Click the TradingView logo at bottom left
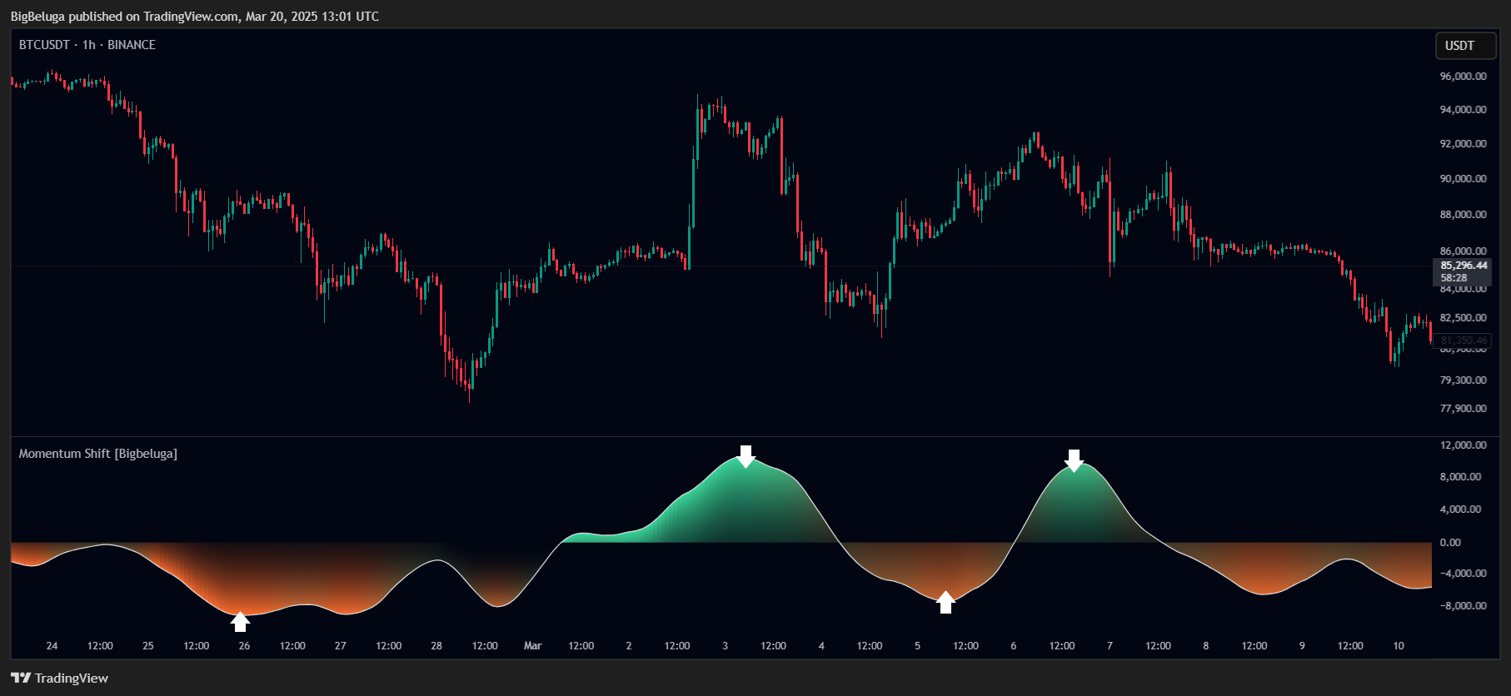This screenshot has width=1511, height=696. point(59,678)
